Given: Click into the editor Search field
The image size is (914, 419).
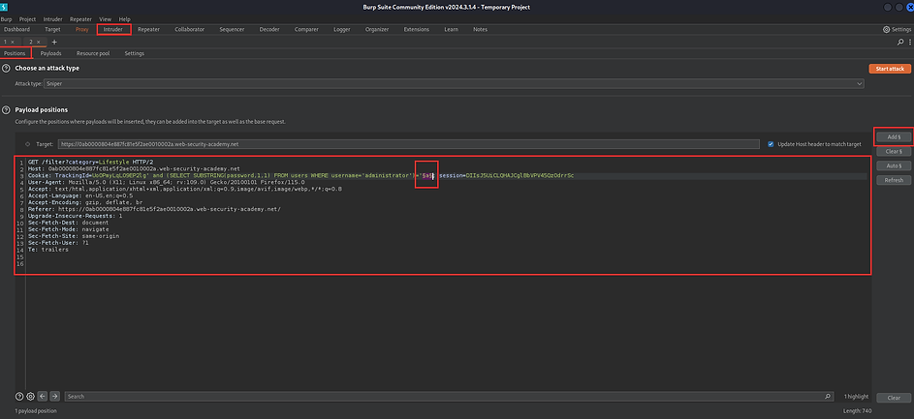Looking at the screenshot, I should 449,397.
